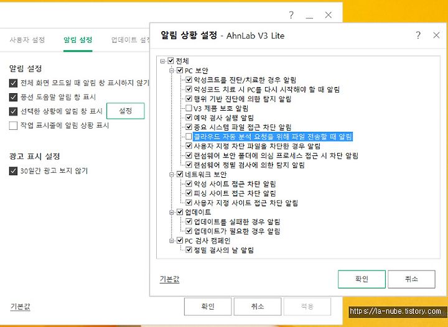Close the 알림 상황 설정 dialog
The image size is (448, 327).
click(436, 35)
